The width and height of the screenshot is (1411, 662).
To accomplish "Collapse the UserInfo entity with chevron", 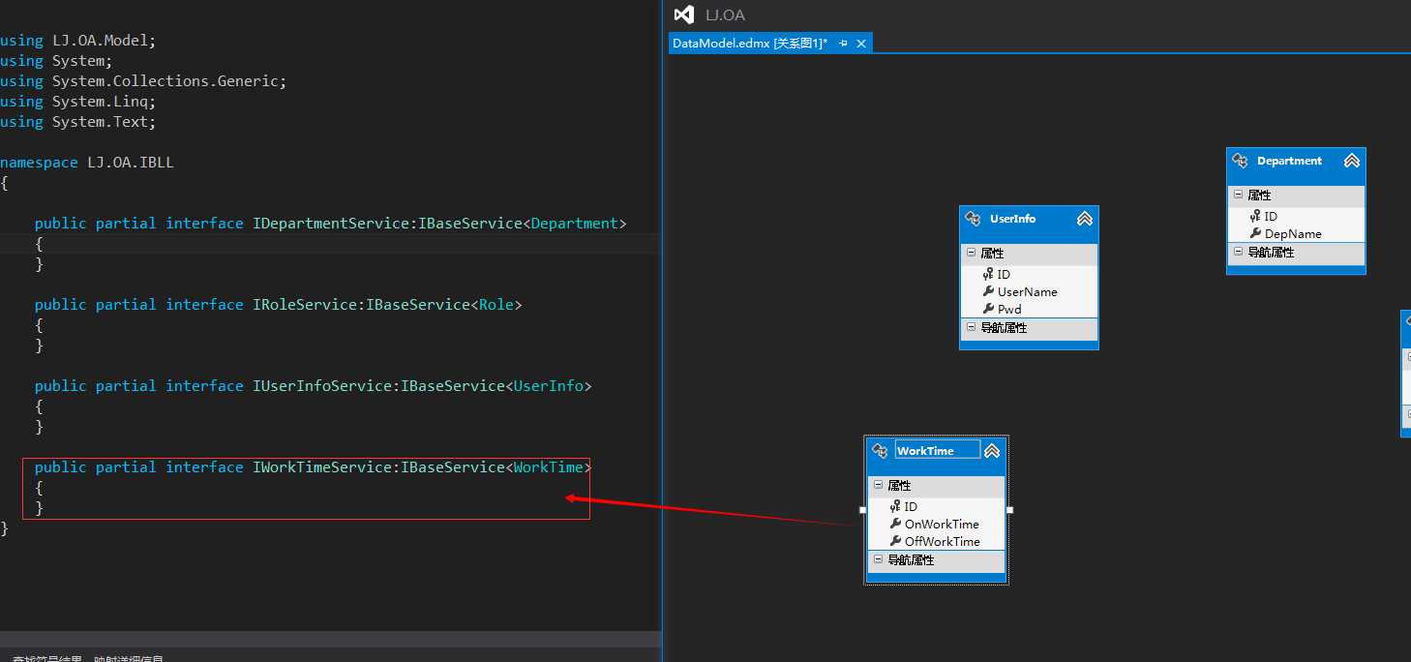I will point(1085,219).
